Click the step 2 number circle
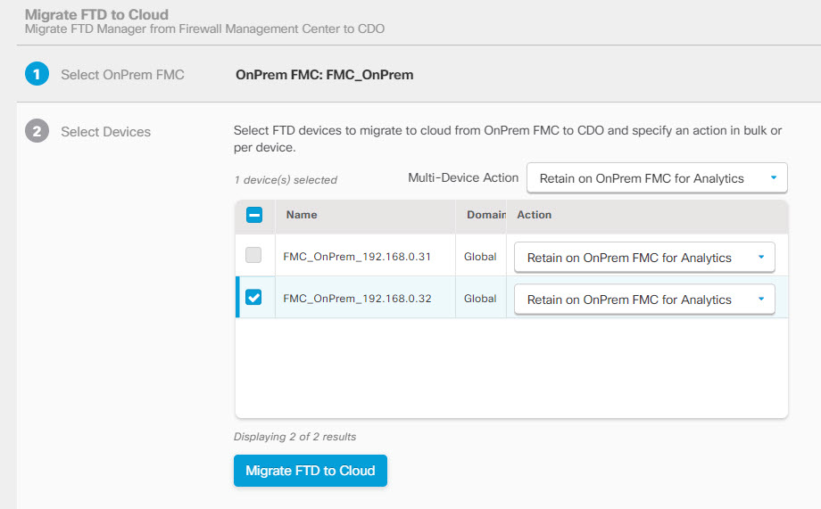 (x=37, y=132)
